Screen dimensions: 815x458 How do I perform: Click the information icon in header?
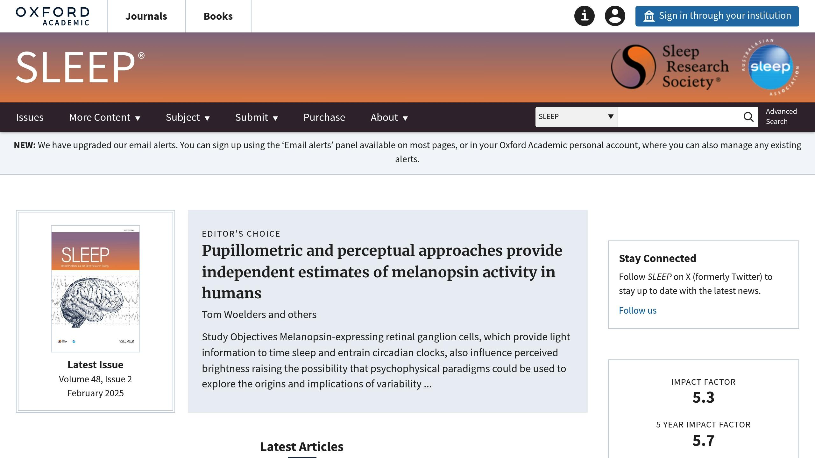tap(584, 16)
